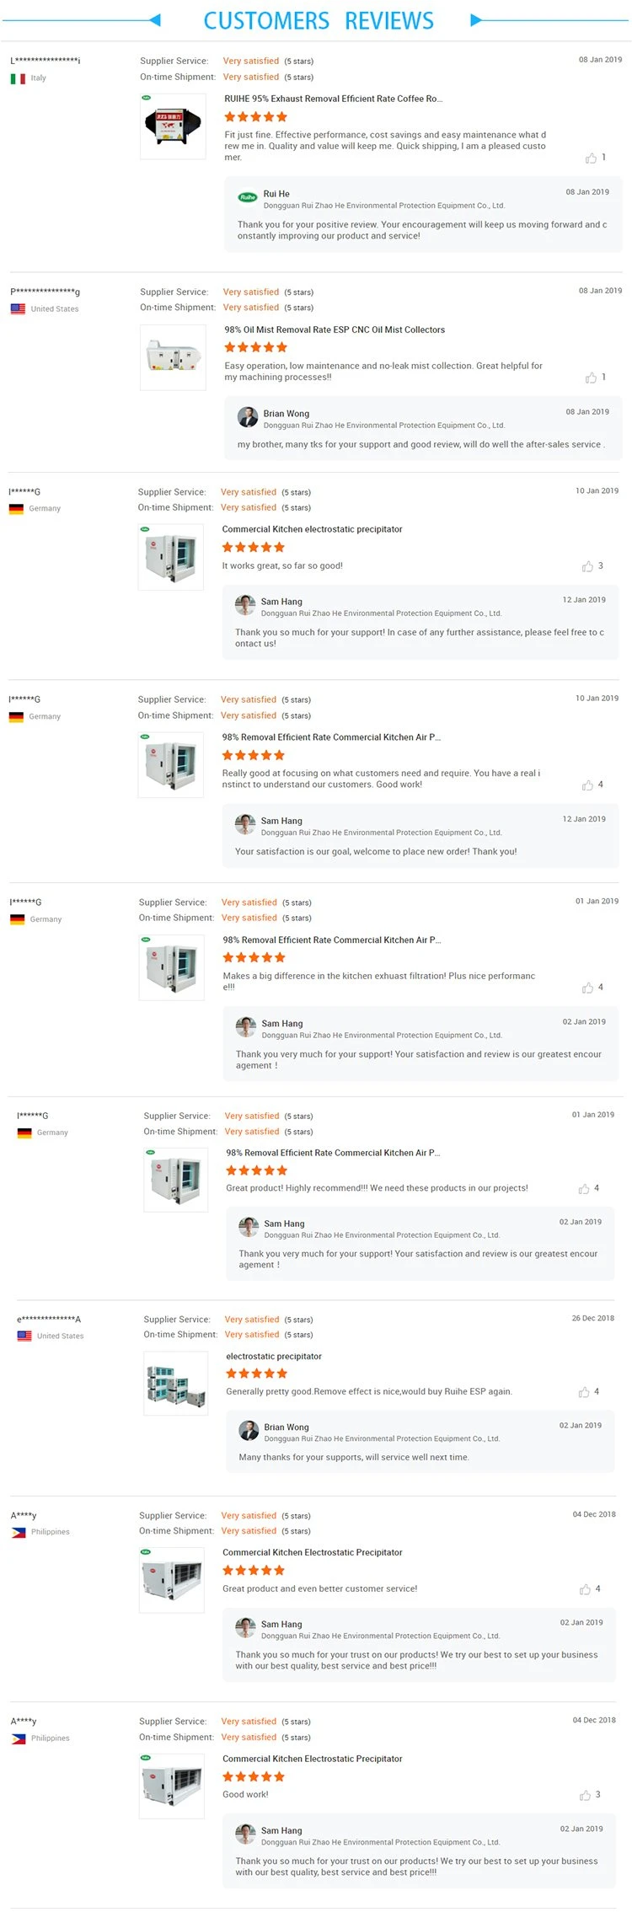The image size is (632, 1912).
Task: Click RUIHE coffee roaster product thumbnail
Action: (x=173, y=126)
